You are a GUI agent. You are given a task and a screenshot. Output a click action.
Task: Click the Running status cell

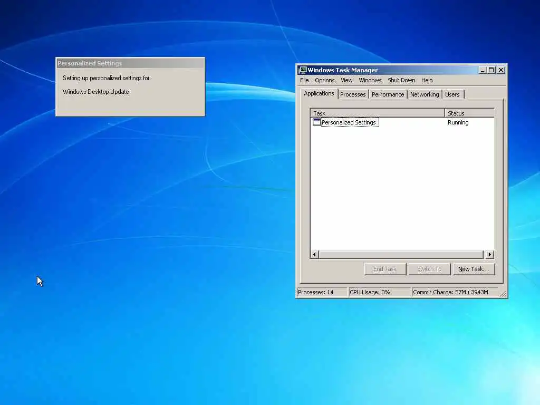pyautogui.click(x=458, y=122)
